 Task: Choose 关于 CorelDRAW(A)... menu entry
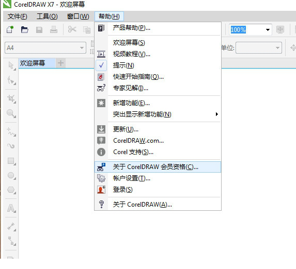[x=158, y=205]
